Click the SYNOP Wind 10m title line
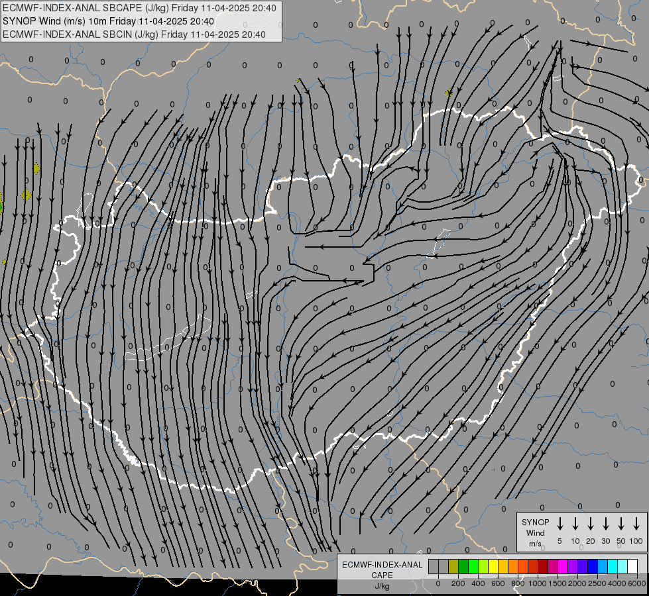Screen dimensions: 649x596 coord(108,21)
